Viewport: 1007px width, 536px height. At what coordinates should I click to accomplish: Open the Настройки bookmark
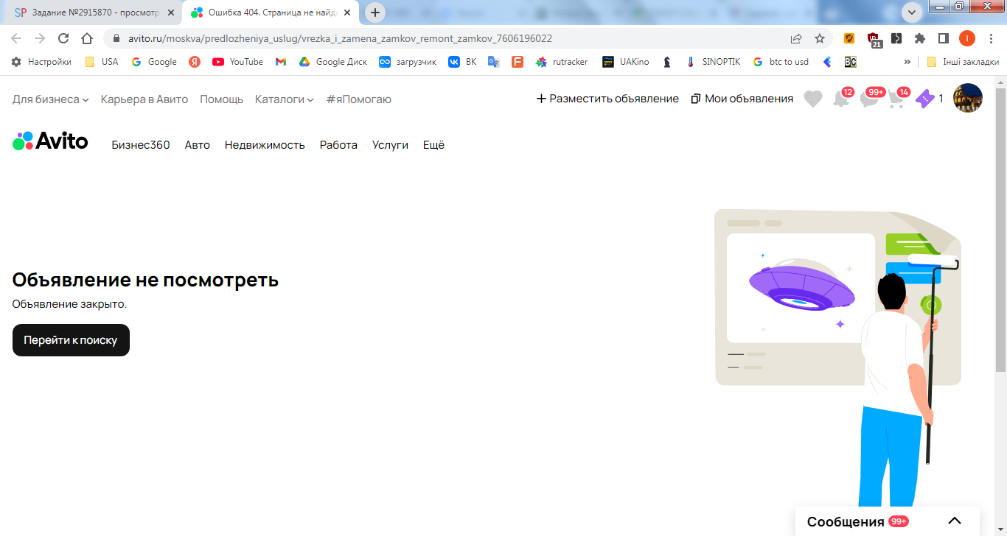(41, 62)
